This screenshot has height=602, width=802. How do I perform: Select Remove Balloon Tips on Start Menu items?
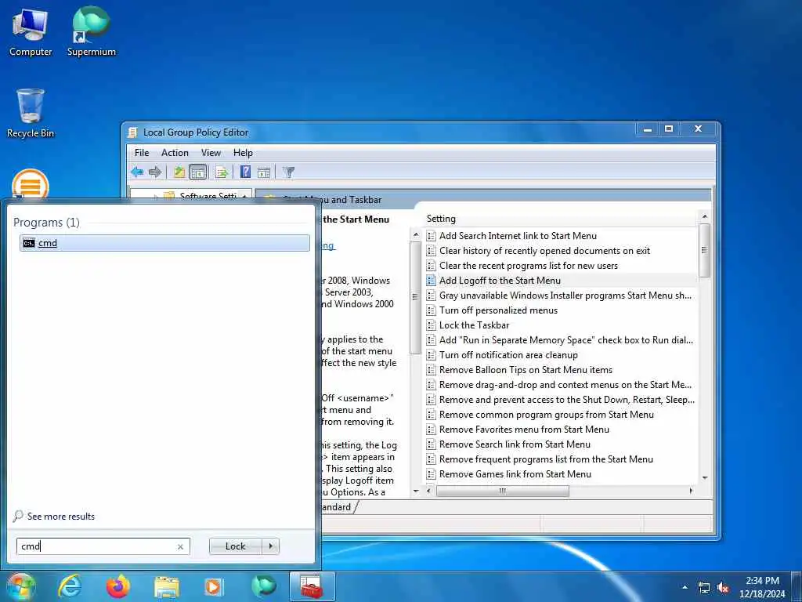[526, 370]
